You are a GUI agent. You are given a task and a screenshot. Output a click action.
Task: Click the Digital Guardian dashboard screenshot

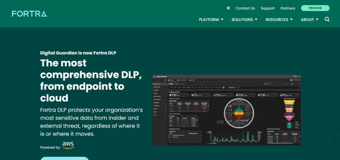click(226, 110)
